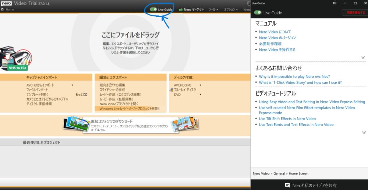368x190 pixels.
Task: Select 縦向きビデオの編集
Action: (x=112, y=85)
